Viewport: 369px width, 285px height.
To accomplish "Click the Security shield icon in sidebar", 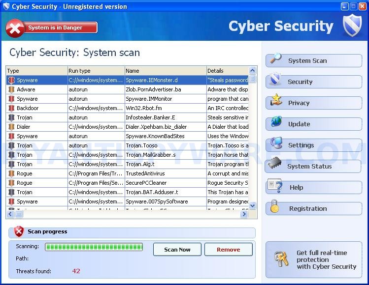I will coord(275,79).
